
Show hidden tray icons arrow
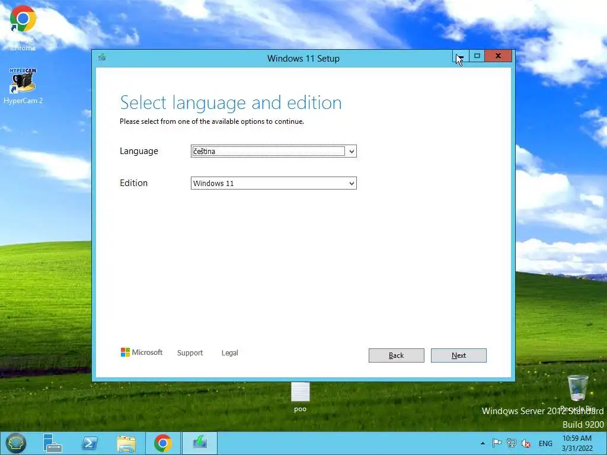483,443
